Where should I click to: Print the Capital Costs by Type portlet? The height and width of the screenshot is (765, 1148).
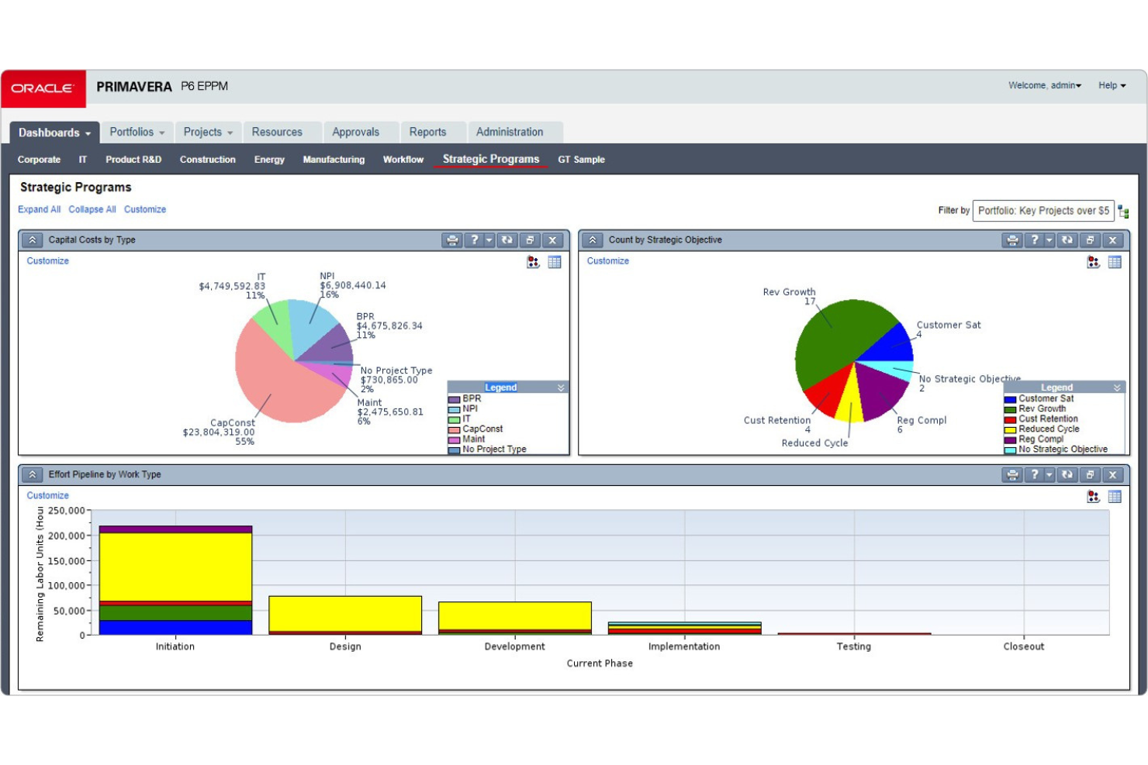pyautogui.click(x=452, y=240)
